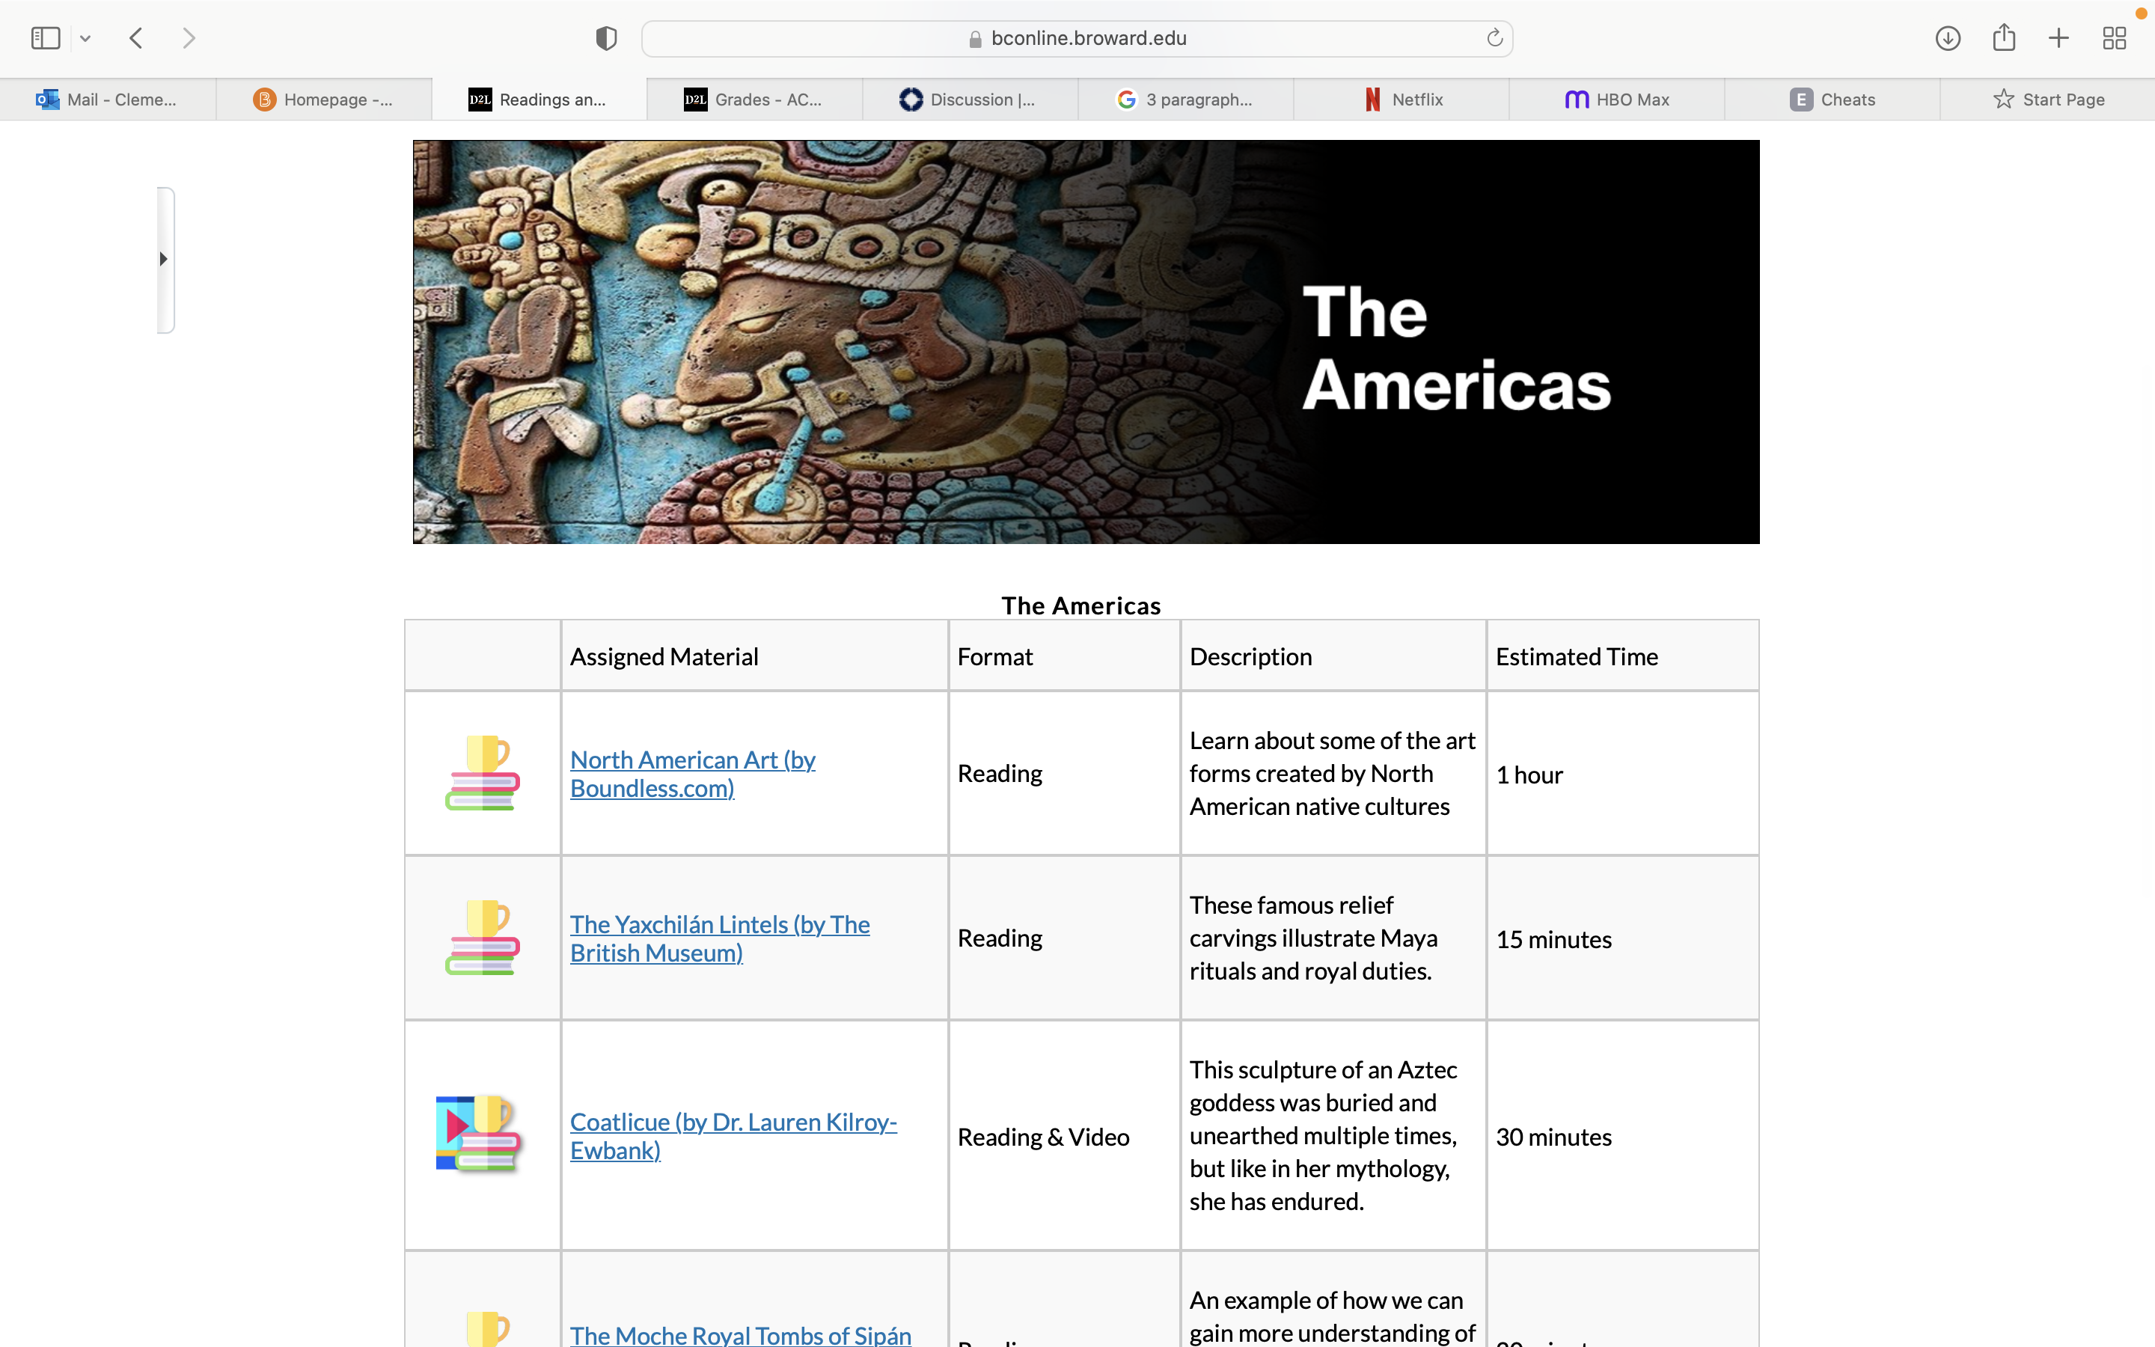2155x1347 pixels.
Task: Go back to the previous page
Action: pos(136,38)
